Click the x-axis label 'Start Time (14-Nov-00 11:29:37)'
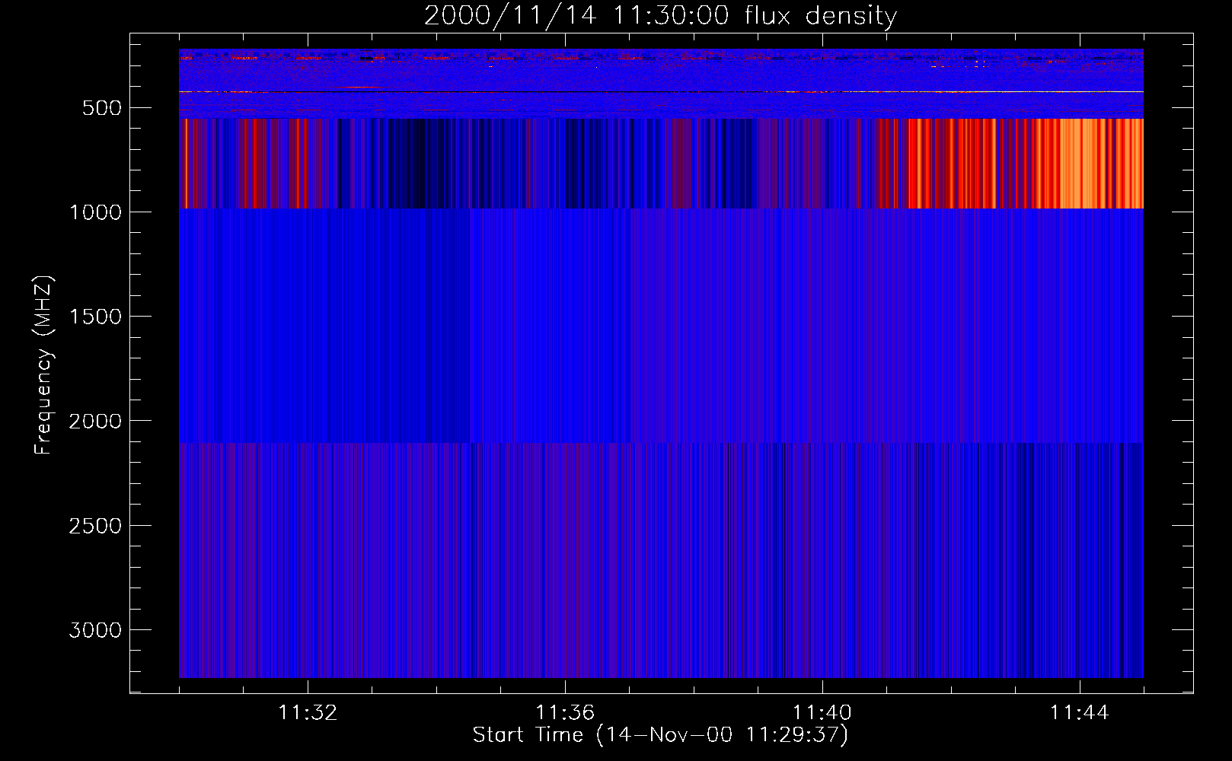This screenshot has height=761, width=1232. point(660,735)
